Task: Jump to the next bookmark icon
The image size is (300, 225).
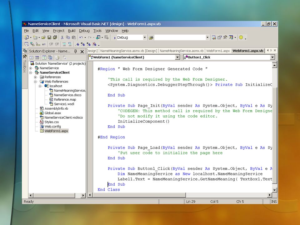Action: 82,44
